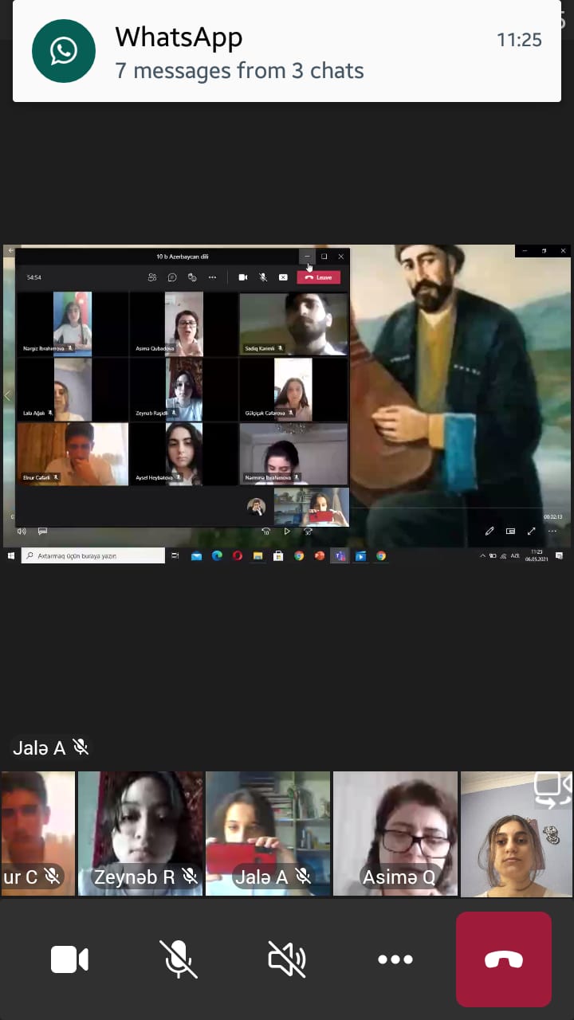574x1020 pixels.
Task: Show participants icon in shared Teams toolbar
Action: 151,277
